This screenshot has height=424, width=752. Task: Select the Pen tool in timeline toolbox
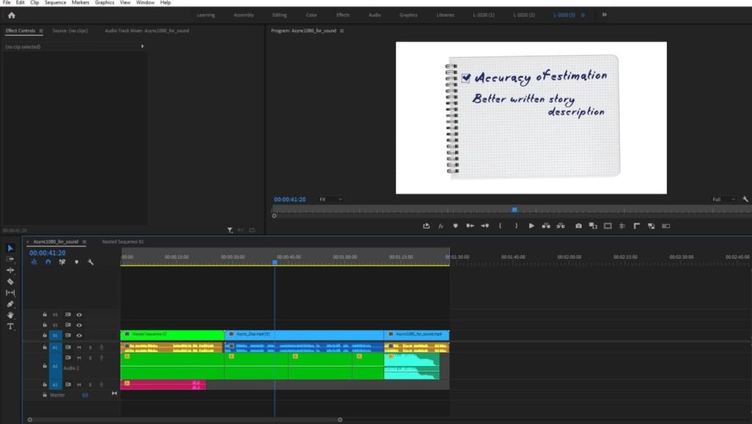point(10,304)
